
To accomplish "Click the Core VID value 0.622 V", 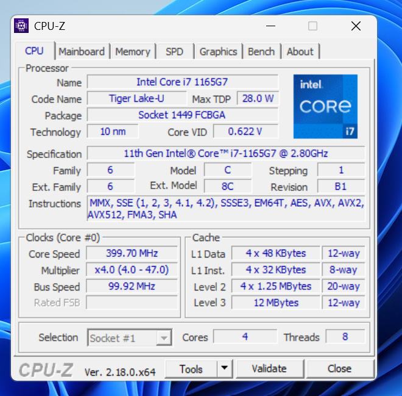I will pos(245,131).
